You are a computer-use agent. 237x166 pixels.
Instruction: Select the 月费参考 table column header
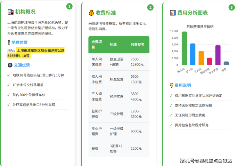coord(137,44)
